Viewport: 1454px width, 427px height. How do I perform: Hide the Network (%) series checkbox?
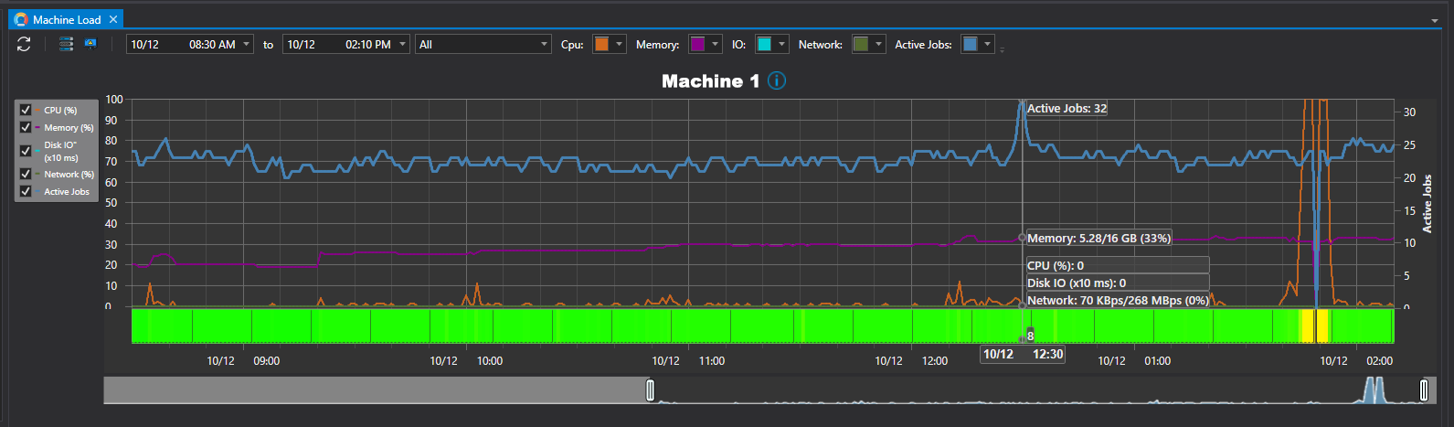pyautogui.click(x=26, y=174)
